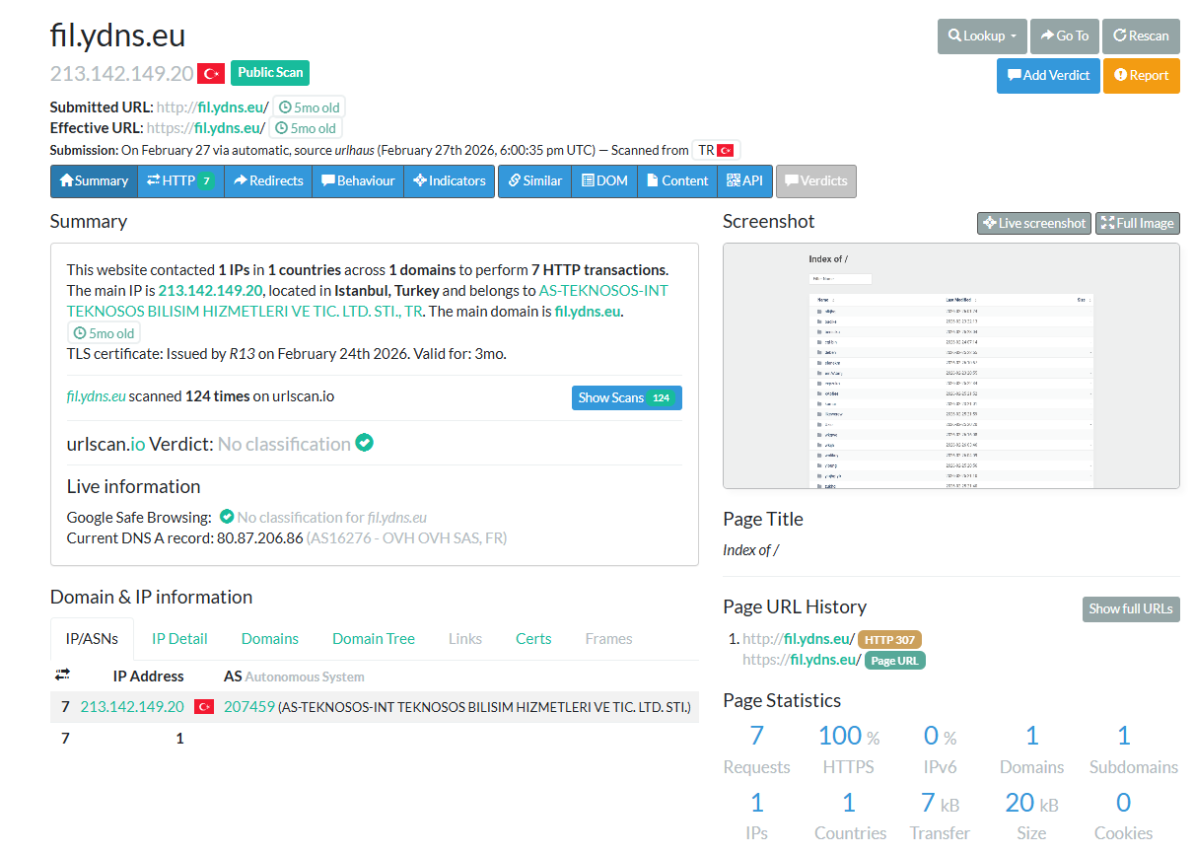The image size is (1194, 855).
Task: Toggle Show full URLs
Action: (x=1131, y=608)
